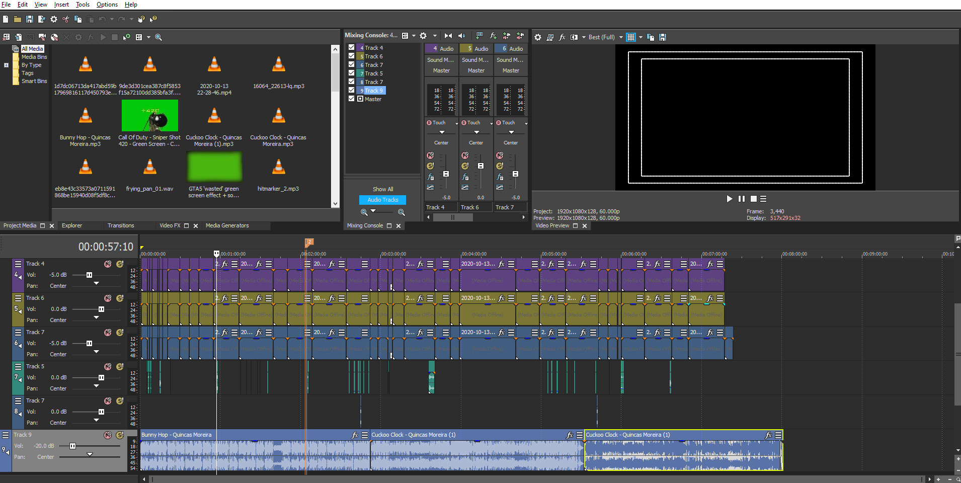Click Preview on External Monitor icon
961x483 pixels.
tap(550, 37)
